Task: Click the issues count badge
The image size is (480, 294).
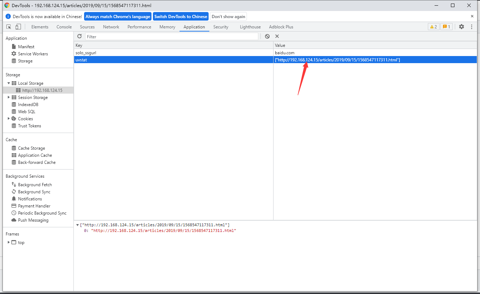Action: [446, 27]
